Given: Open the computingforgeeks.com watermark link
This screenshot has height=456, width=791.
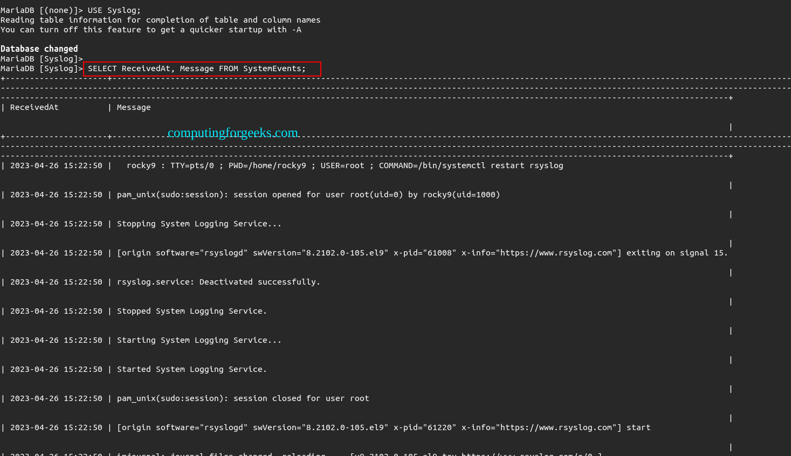Looking at the screenshot, I should click(x=233, y=132).
